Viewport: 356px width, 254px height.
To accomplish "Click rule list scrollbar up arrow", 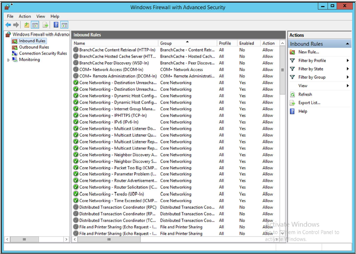I will coord(282,43).
